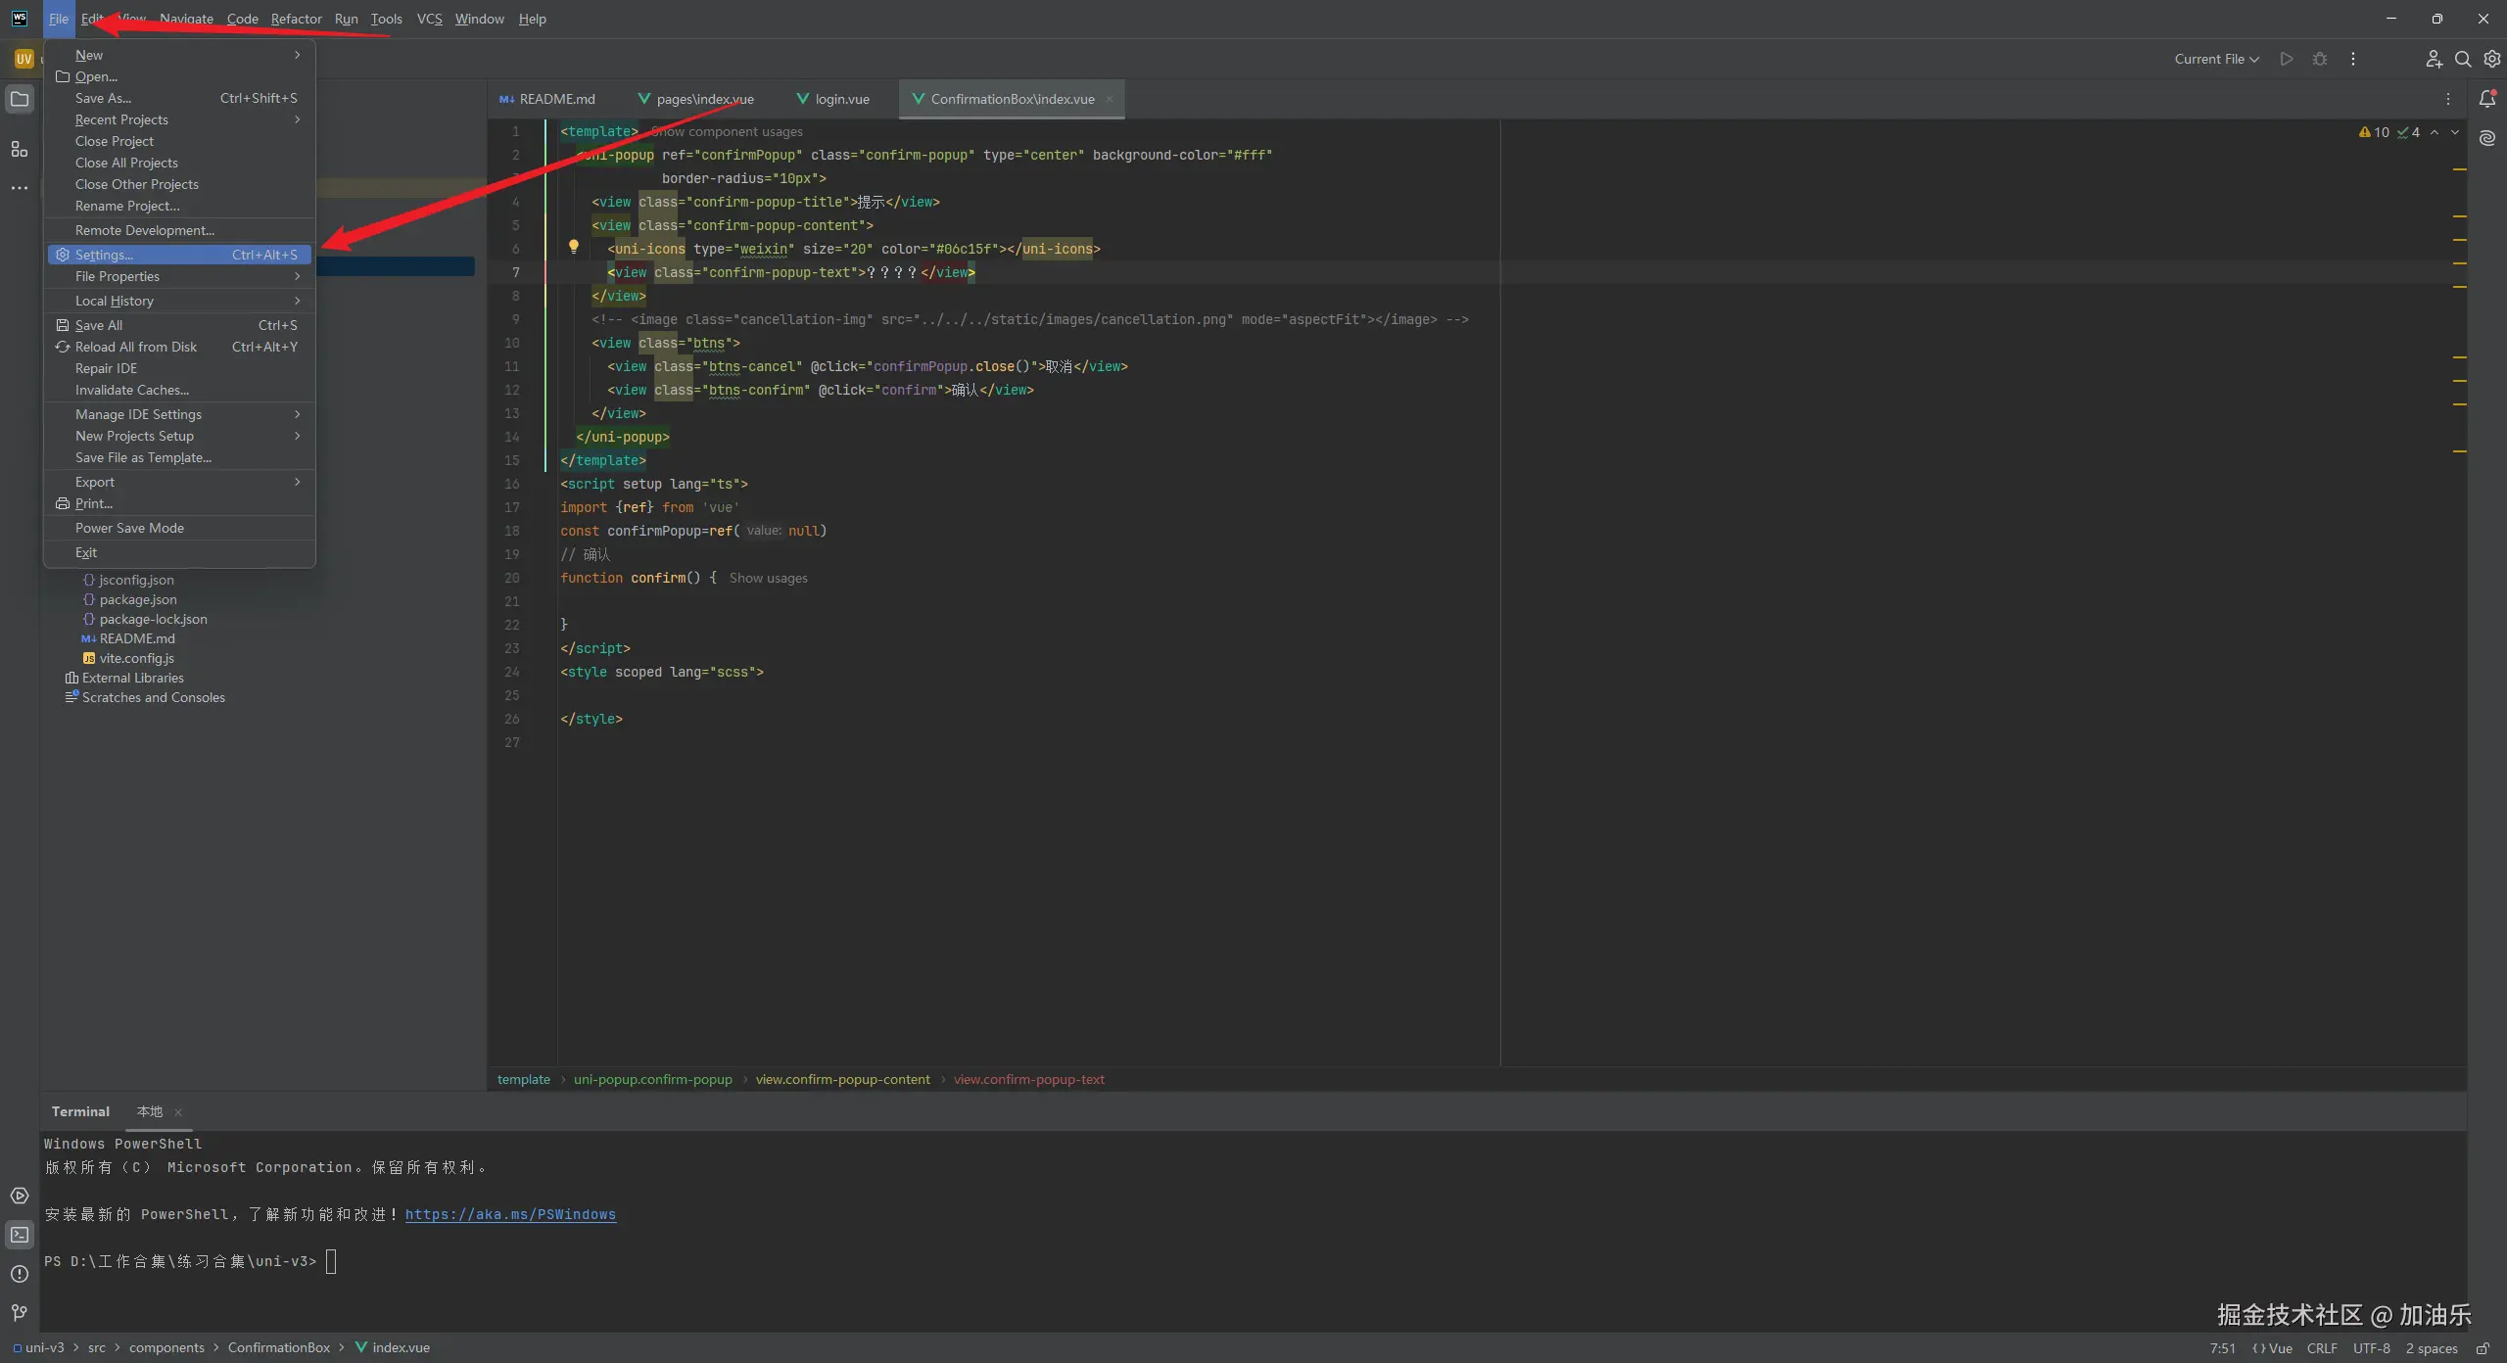Switch to the login.vue editor tab

point(841,99)
